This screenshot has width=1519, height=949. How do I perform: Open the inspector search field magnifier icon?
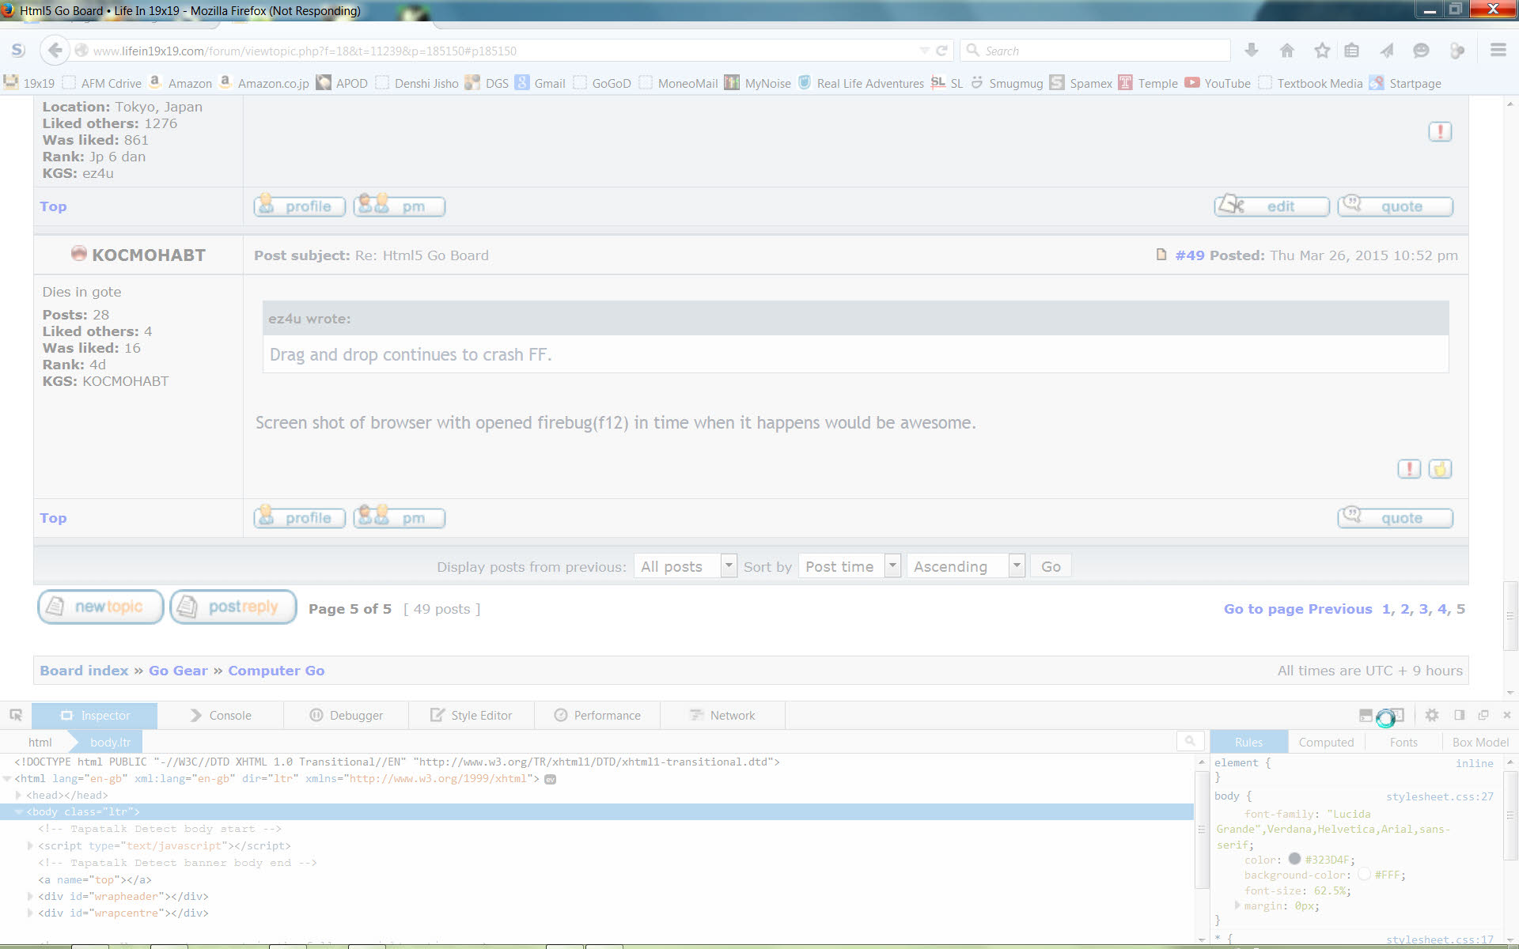1190,741
